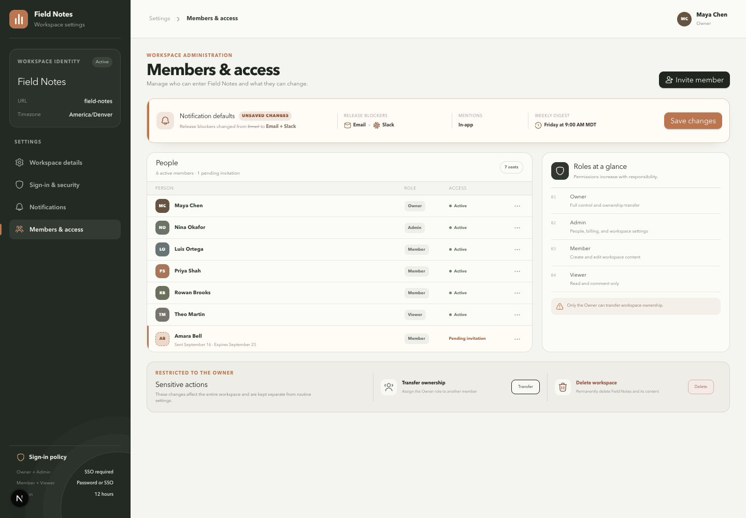Click the Maya Chen avatar in the top bar
The width and height of the screenshot is (746, 518).
[x=684, y=19]
